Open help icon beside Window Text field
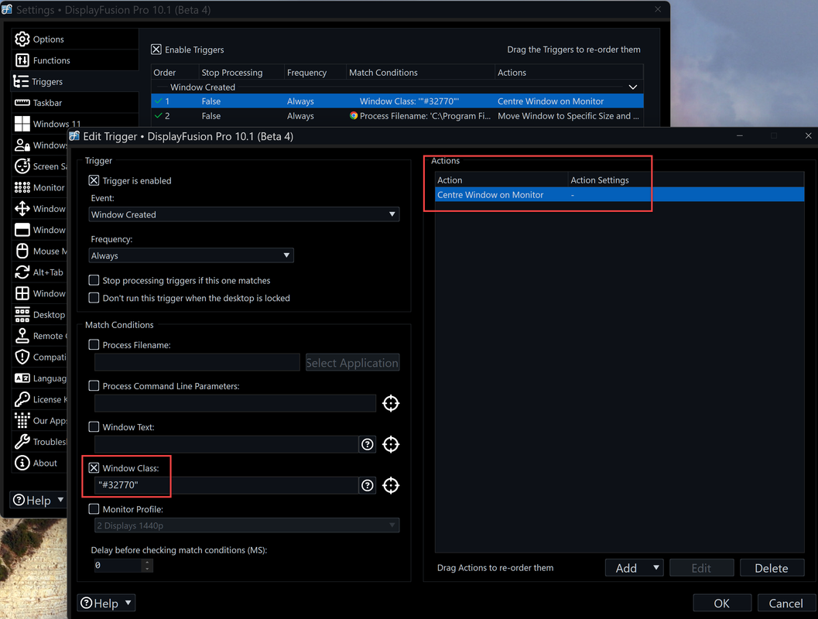 pyautogui.click(x=368, y=444)
